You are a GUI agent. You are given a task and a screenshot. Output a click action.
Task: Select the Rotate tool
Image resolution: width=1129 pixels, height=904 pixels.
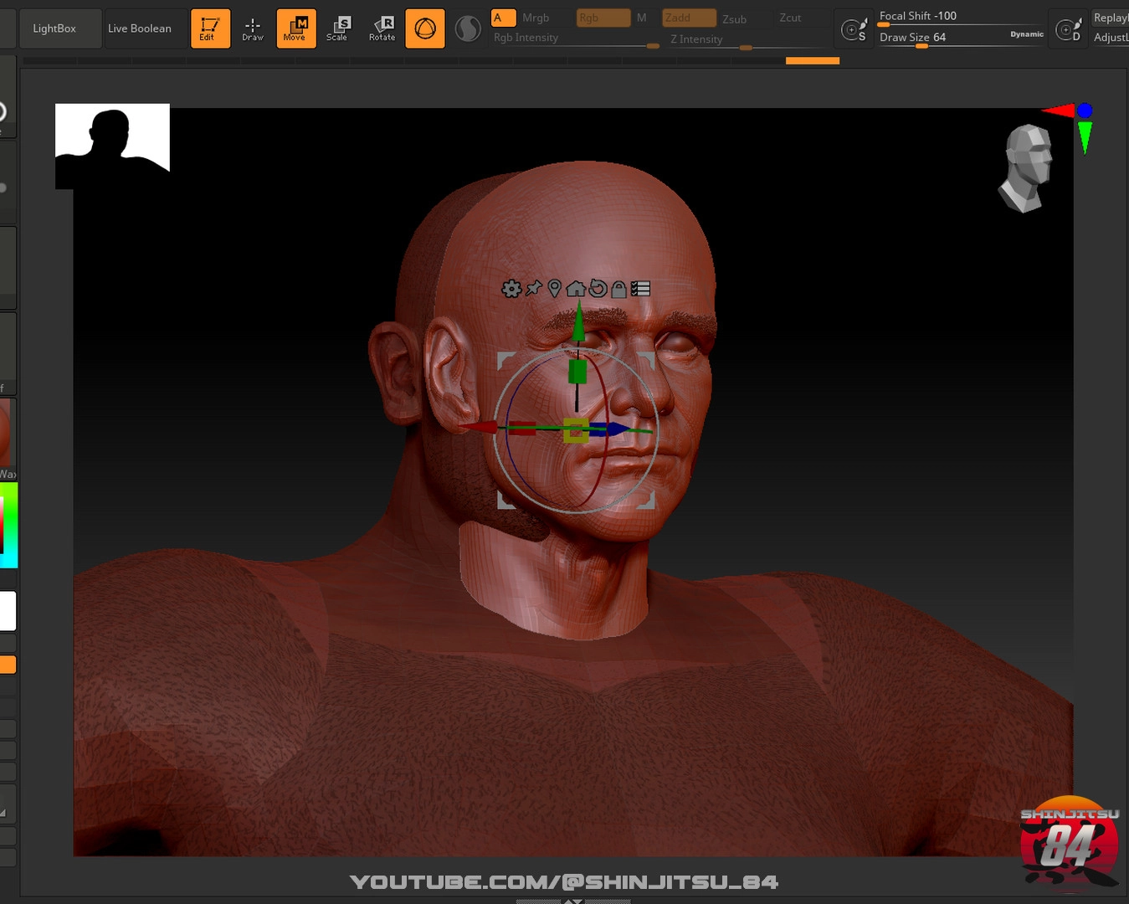[x=382, y=28]
